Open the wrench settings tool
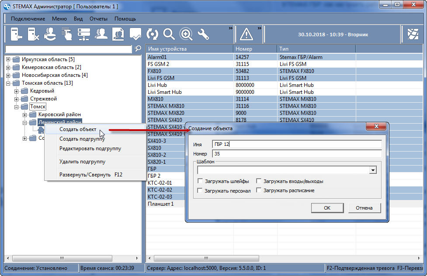The image size is (427, 276). 203,34
